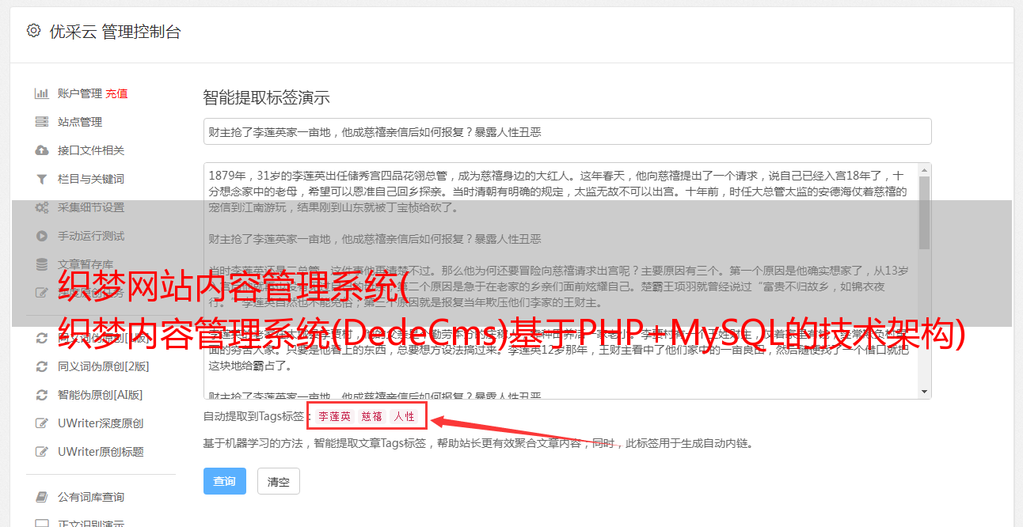
Task: Click the gears icon for 采集细节设置
Action: [x=42, y=207]
